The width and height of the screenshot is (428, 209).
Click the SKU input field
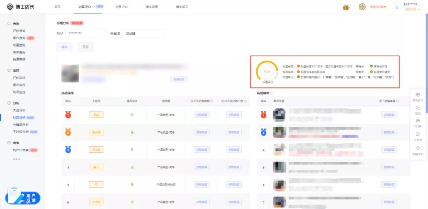point(86,33)
